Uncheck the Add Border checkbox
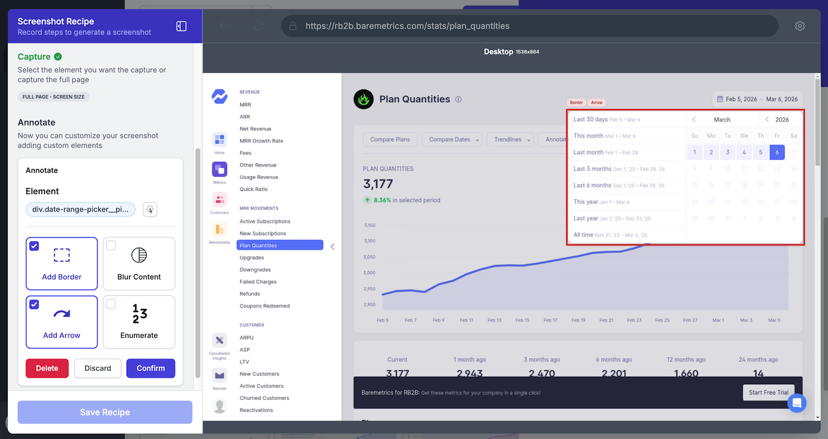Image resolution: width=828 pixels, height=439 pixels. [34, 246]
